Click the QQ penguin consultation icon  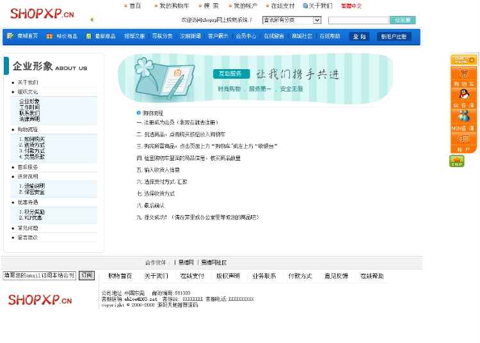click(x=464, y=94)
